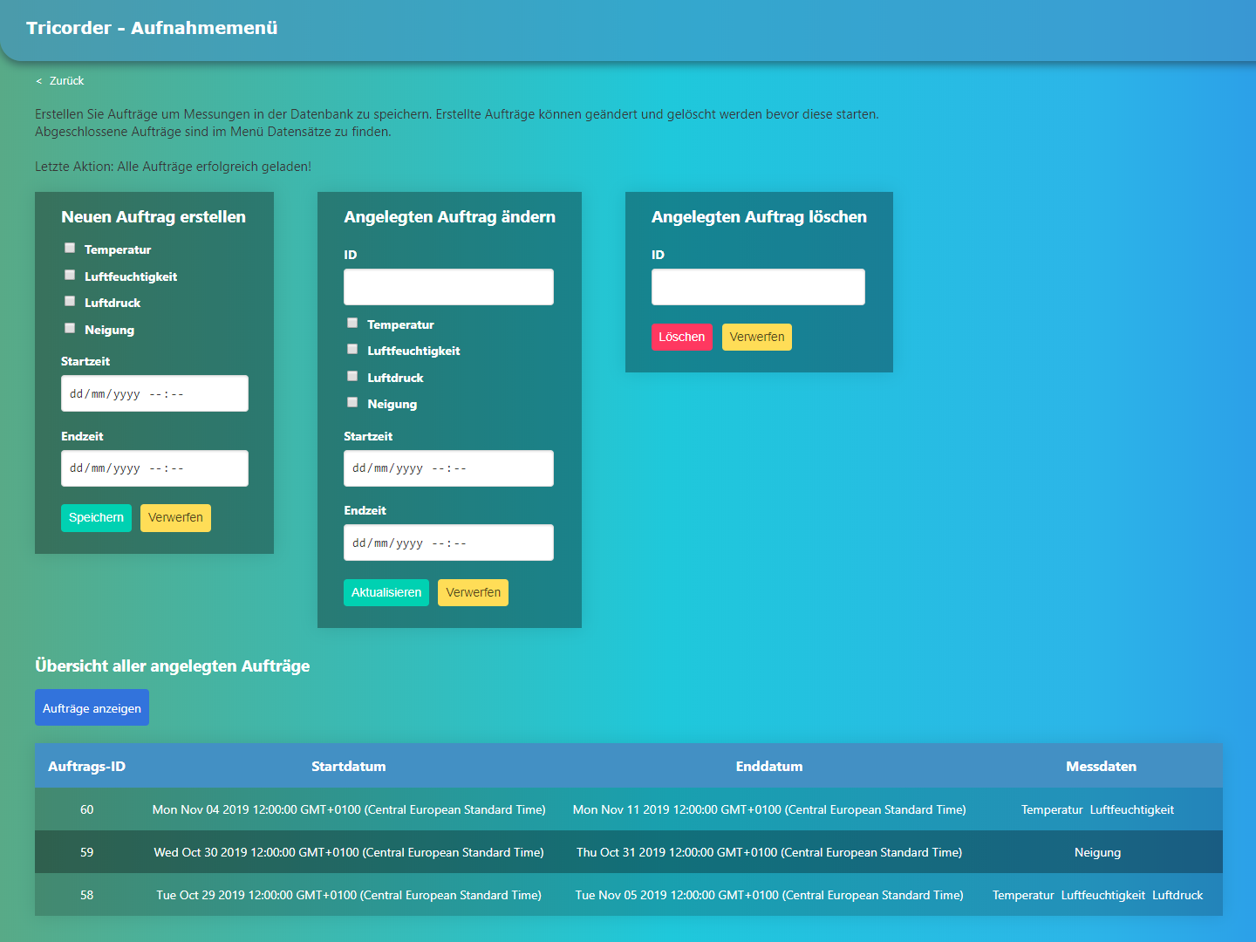The image size is (1256, 942).
Task: Click the Aktualisieren button
Action: (x=386, y=592)
